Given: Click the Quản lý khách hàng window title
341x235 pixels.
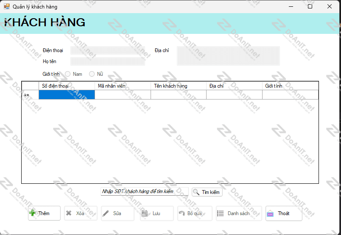Looking at the screenshot, I should click(x=35, y=7).
